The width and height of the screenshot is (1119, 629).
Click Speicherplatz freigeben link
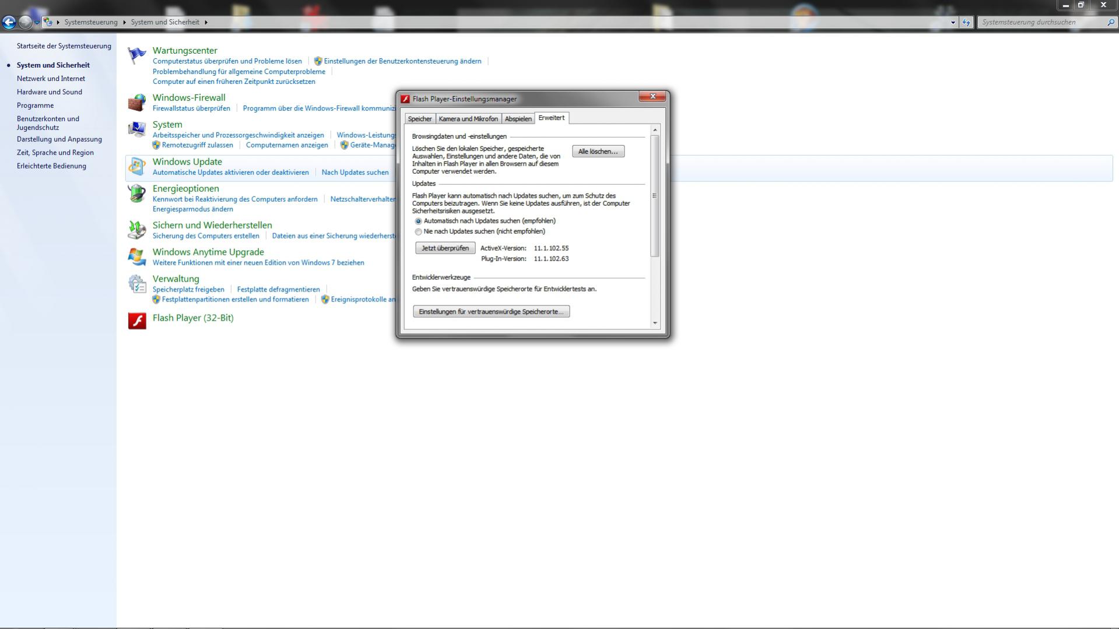[x=188, y=290]
